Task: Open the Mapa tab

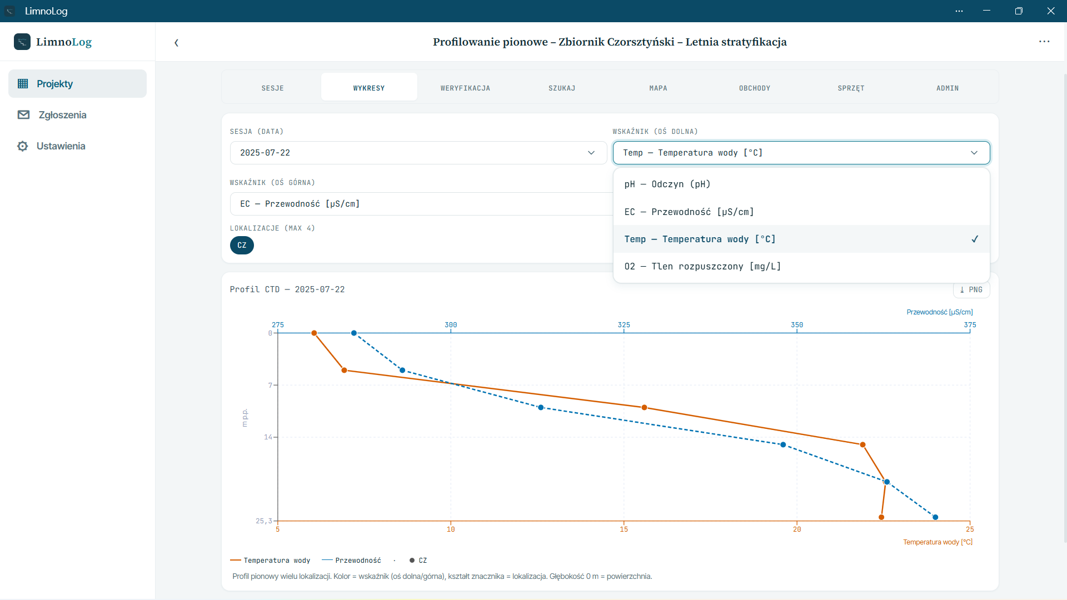Action: coord(658,88)
